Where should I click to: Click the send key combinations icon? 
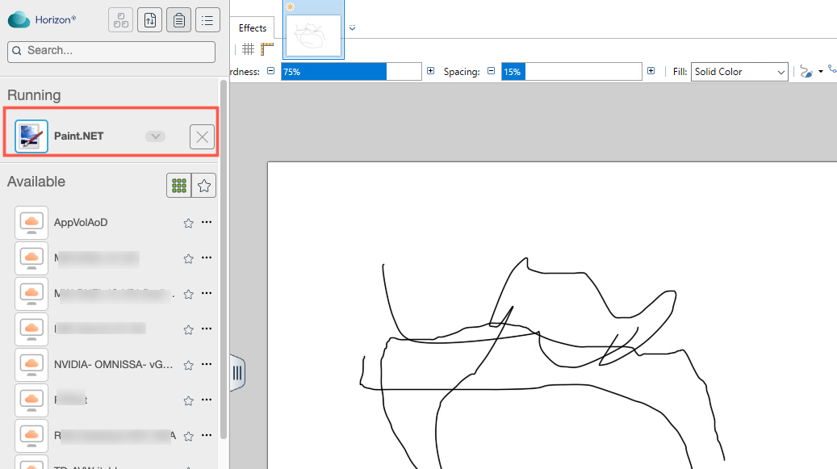point(120,20)
